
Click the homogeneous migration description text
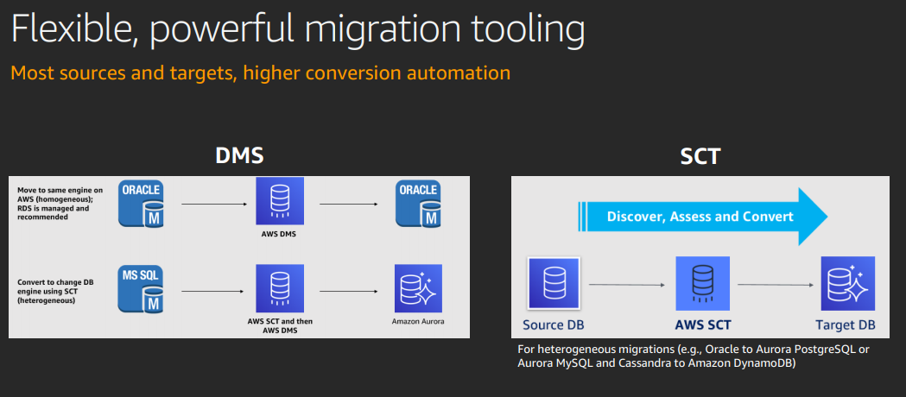pos(59,204)
